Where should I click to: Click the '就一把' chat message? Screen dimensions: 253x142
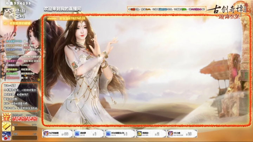(24, 78)
